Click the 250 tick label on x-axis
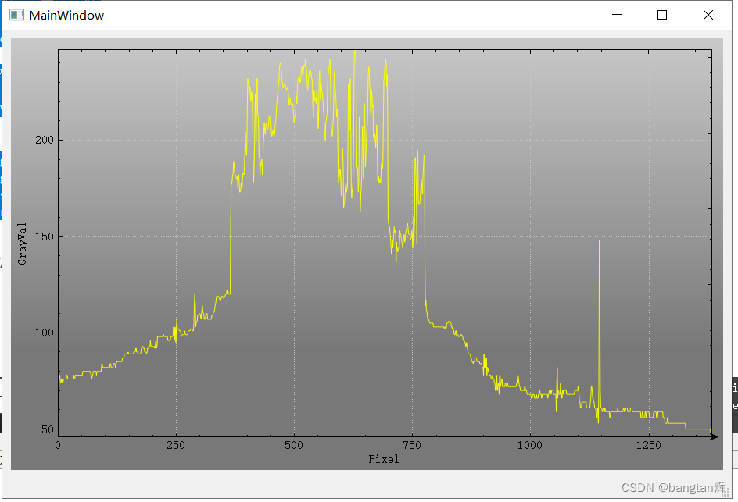Viewport: 738px width, 502px height. [176, 445]
